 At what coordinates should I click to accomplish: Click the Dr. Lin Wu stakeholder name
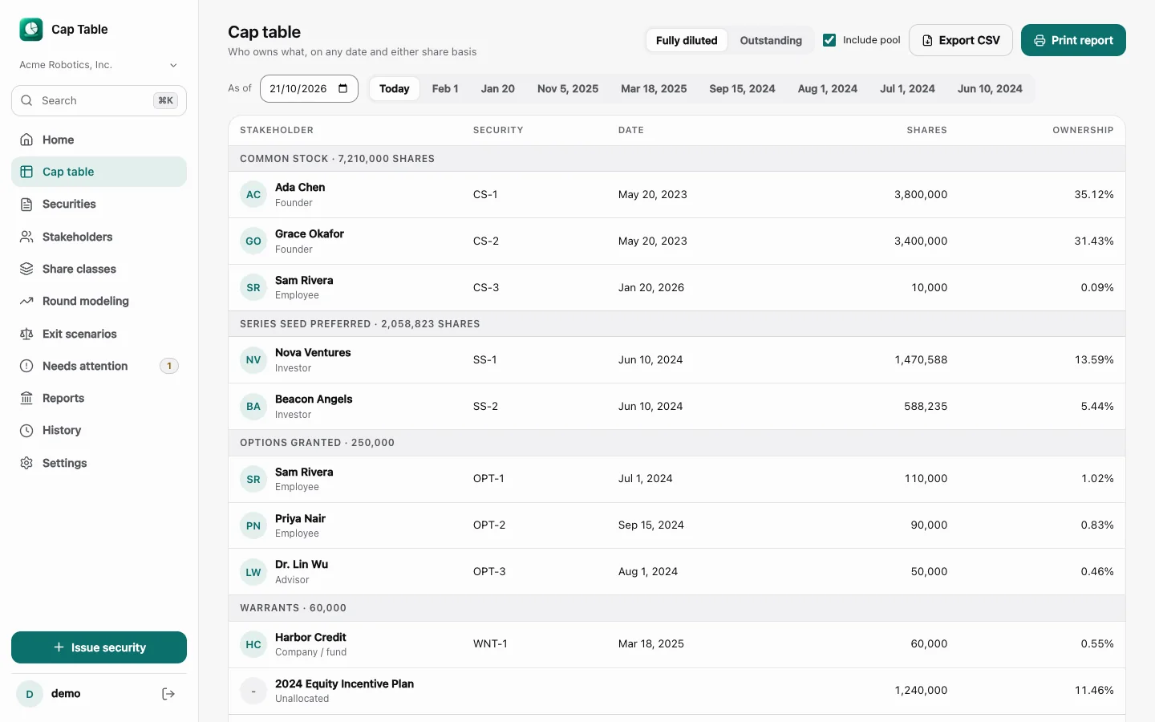pos(302,564)
